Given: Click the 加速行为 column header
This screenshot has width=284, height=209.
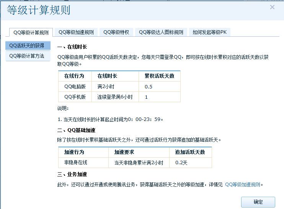Looking at the screenshot, I should 83,152.
